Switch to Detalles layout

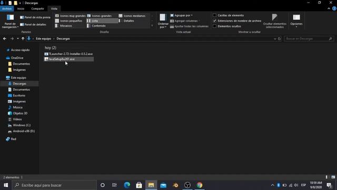click(x=126, y=21)
